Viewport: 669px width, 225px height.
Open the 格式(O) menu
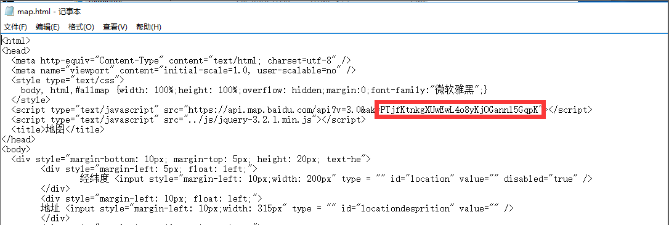(x=81, y=27)
